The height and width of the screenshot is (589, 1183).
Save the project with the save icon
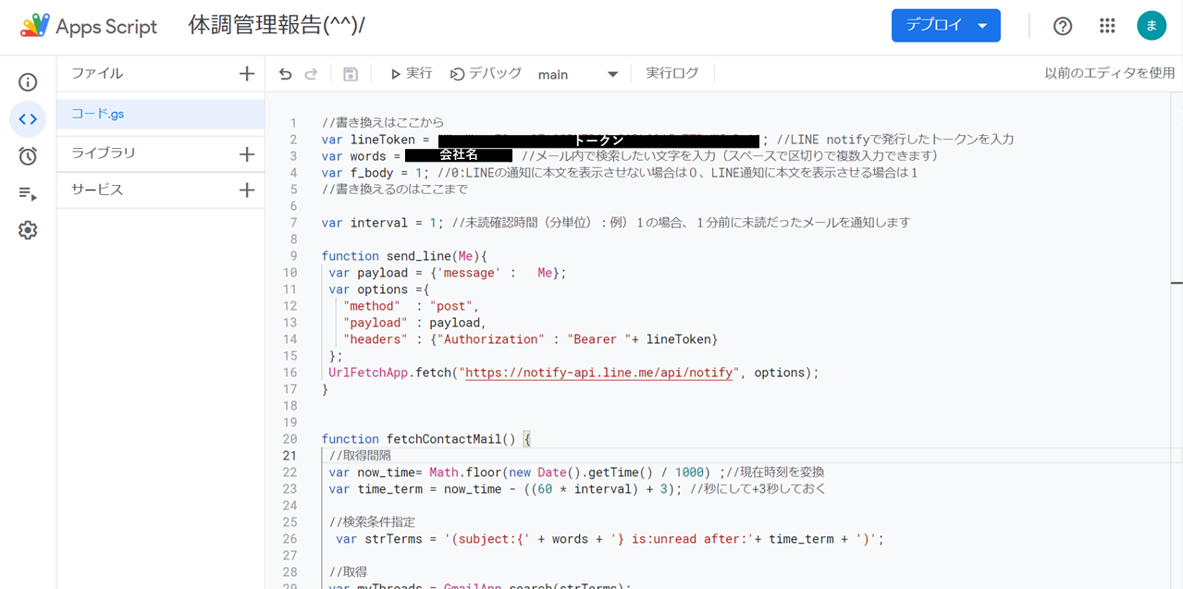(351, 73)
